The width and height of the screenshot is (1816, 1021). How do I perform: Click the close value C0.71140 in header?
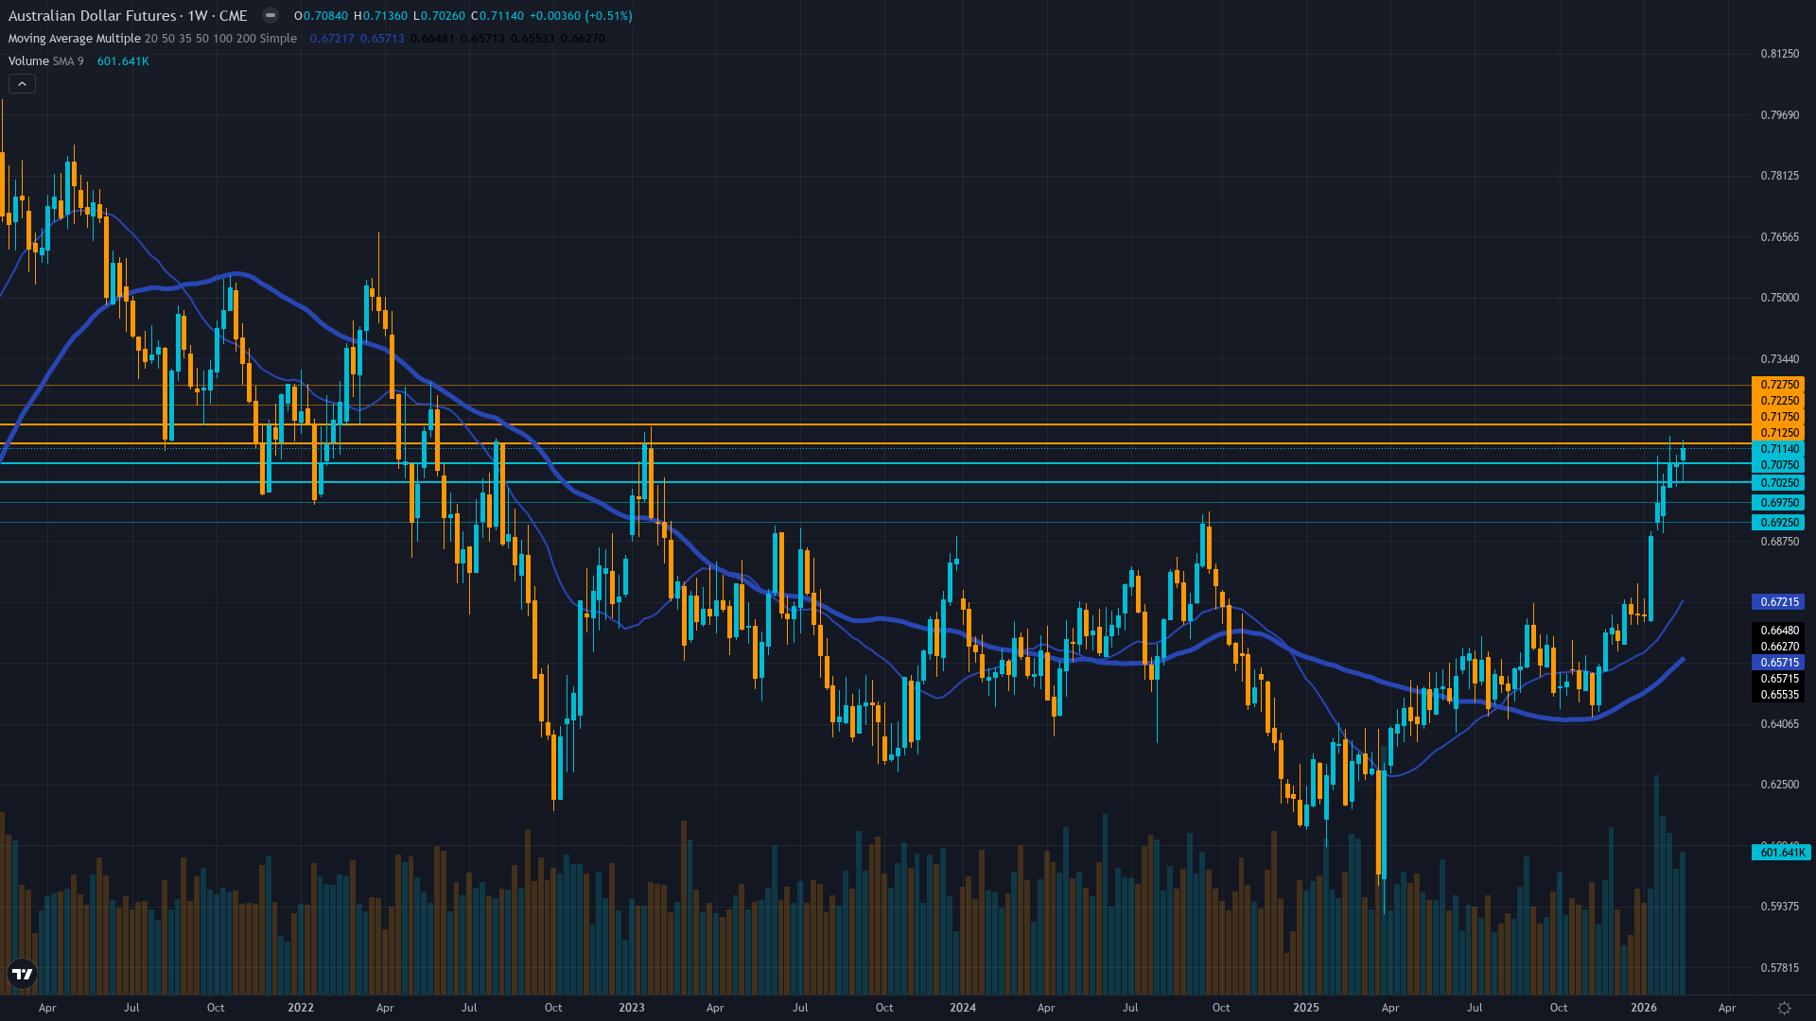497,16
